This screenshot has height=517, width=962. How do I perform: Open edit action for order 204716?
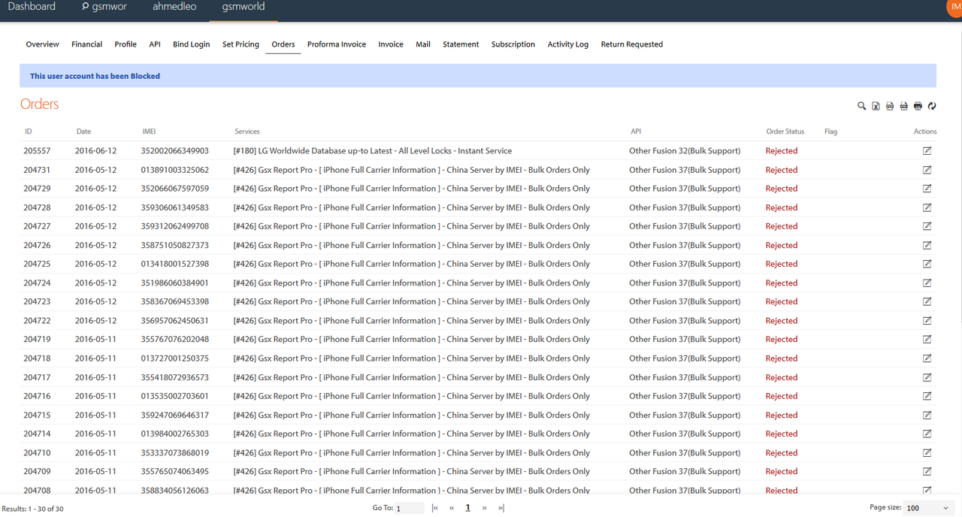[927, 396]
